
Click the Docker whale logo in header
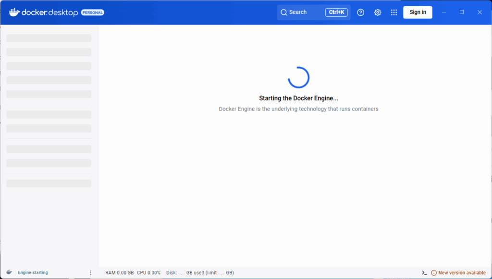(x=14, y=12)
